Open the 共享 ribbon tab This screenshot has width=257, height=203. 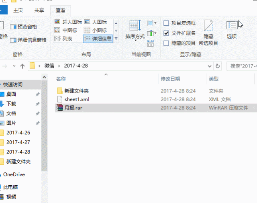[x=39, y=10]
